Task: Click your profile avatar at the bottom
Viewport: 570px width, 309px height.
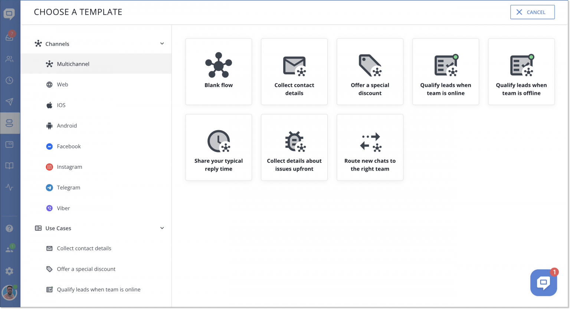Action: click(x=10, y=293)
